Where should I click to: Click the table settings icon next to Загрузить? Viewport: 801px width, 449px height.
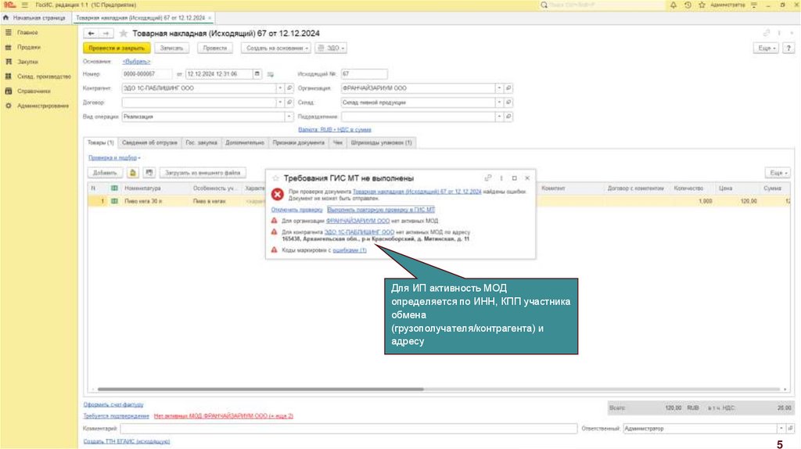149,173
